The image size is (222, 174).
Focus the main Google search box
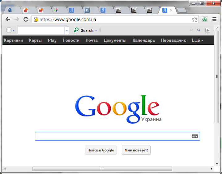click(x=117, y=136)
